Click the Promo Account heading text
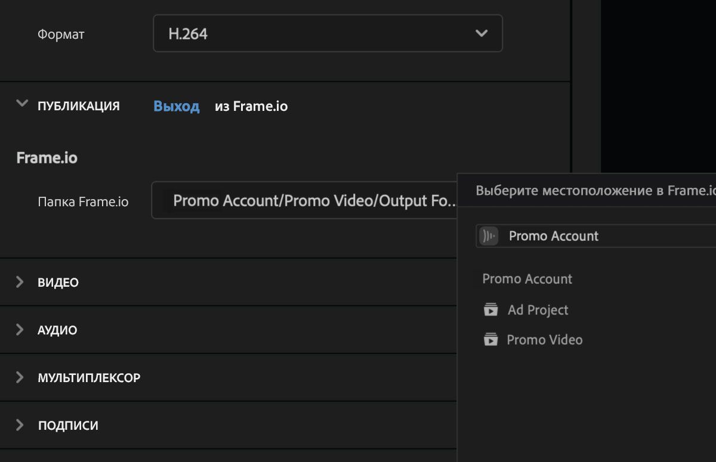The image size is (716, 462). (x=527, y=279)
